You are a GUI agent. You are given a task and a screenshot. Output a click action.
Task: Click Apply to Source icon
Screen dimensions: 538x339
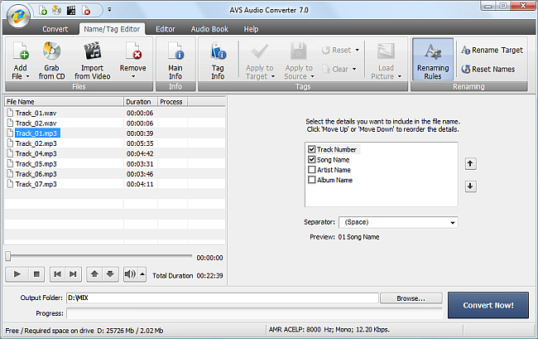tap(298, 51)
